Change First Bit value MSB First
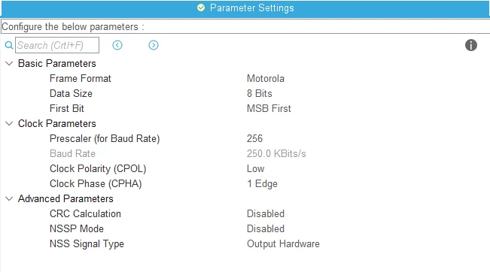The height and width of the screenshot is (272, 490). [x=269, y=108]
